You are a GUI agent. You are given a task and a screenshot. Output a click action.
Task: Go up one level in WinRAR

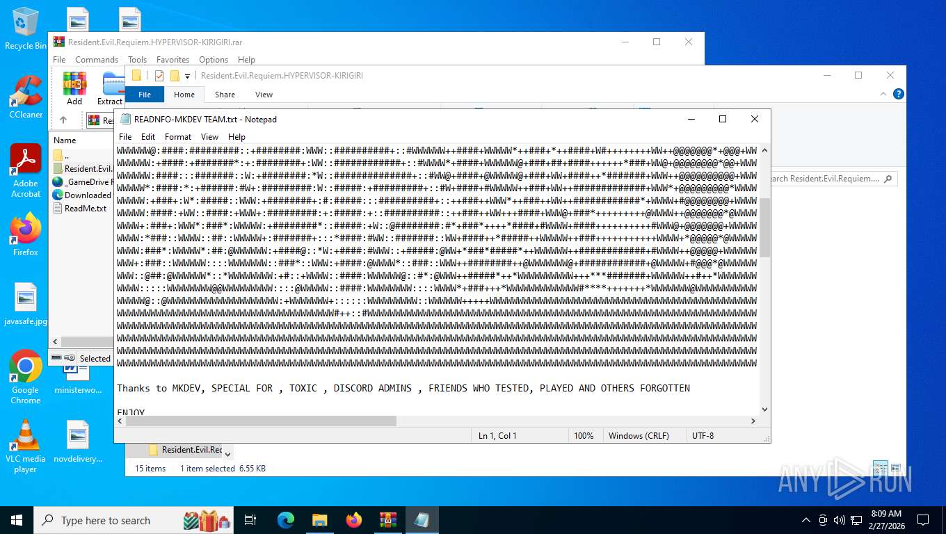pyautogui.click(x=63, y=120)
